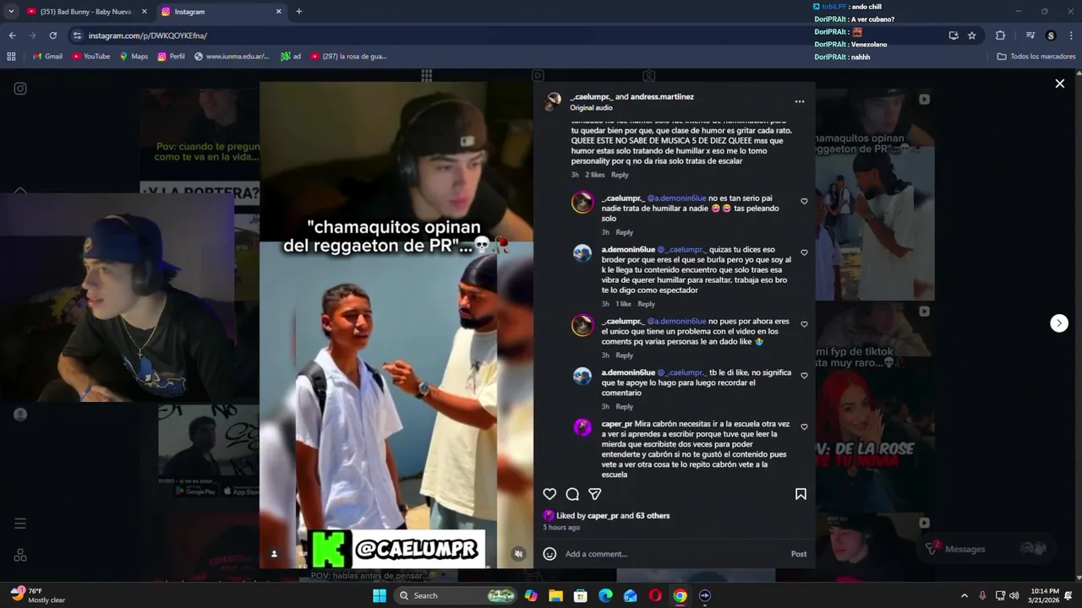The image size is (1082, 608).
Task: Open the Maps bookmark
Action: 134,57
